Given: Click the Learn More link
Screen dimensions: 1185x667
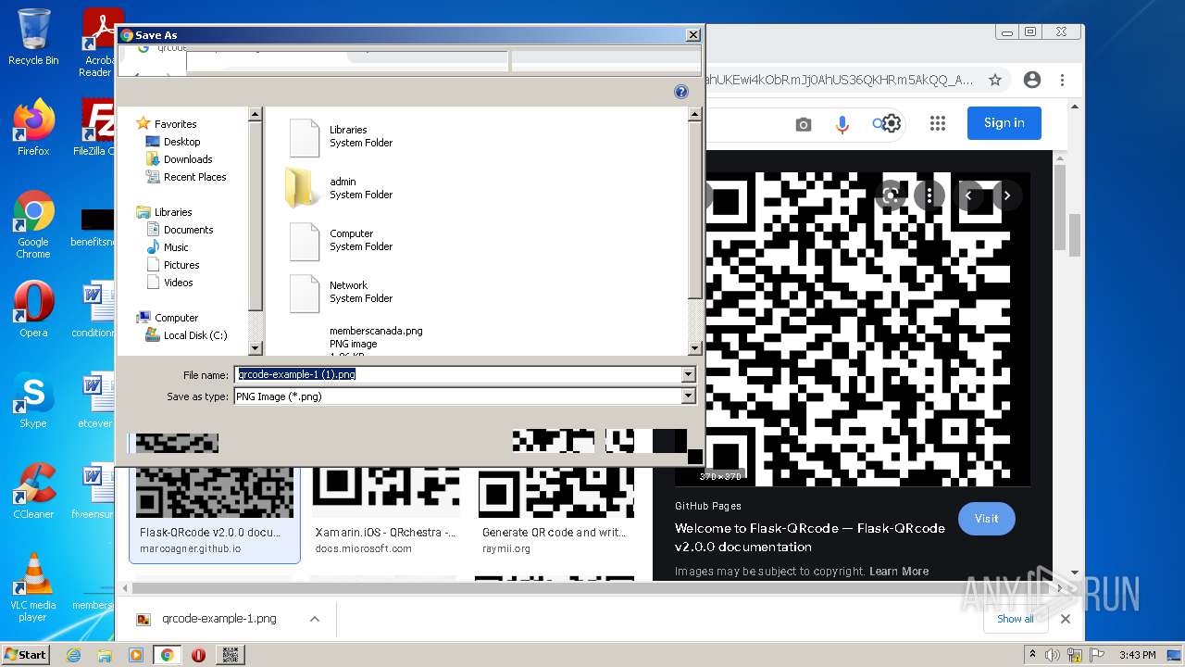Looking at the screenshot, I should [899, 572].
